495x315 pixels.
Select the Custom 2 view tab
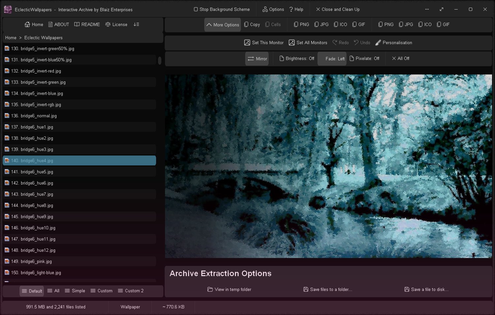131,291
